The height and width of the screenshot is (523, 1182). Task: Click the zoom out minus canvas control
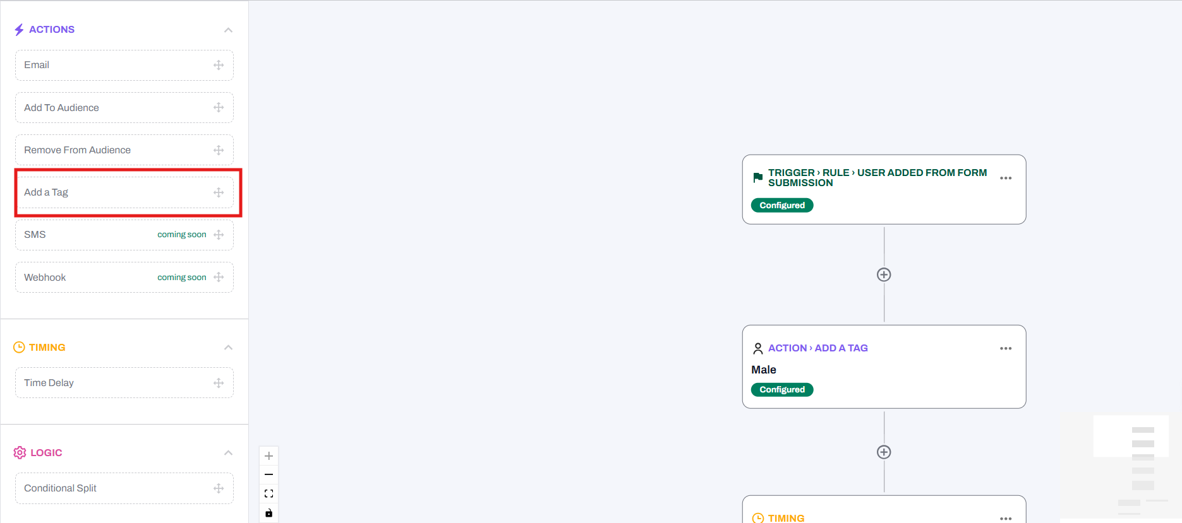click(268, 474)
